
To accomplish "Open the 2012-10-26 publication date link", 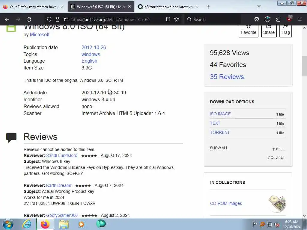I will click(94, 48).
